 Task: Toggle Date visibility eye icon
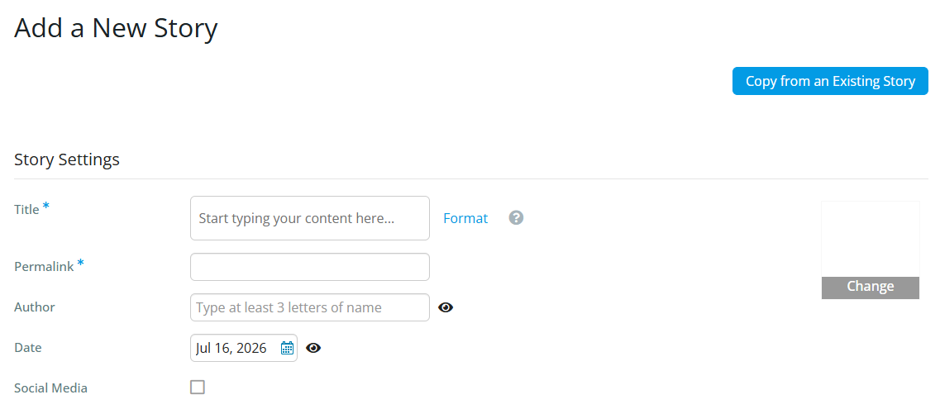point(313,348)
